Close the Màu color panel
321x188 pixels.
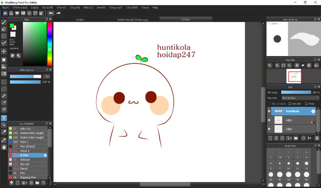point(50,19)
